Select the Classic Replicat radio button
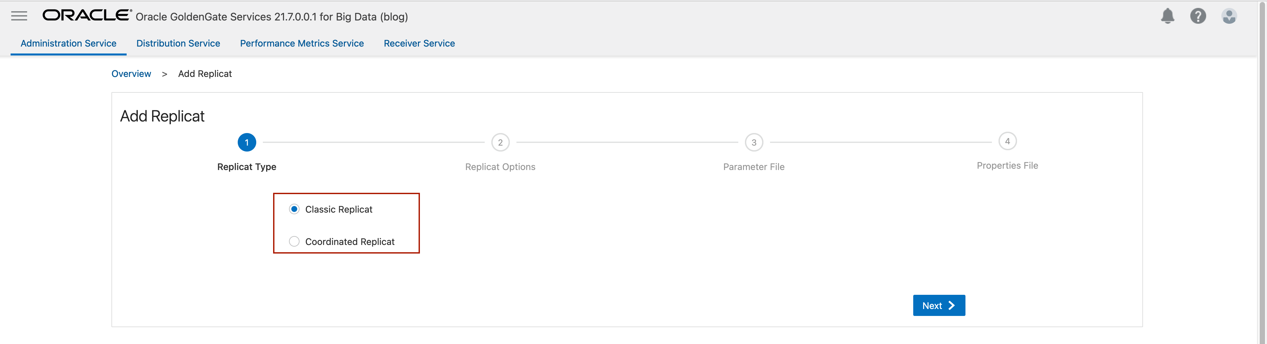 click(x=294, y=209)
